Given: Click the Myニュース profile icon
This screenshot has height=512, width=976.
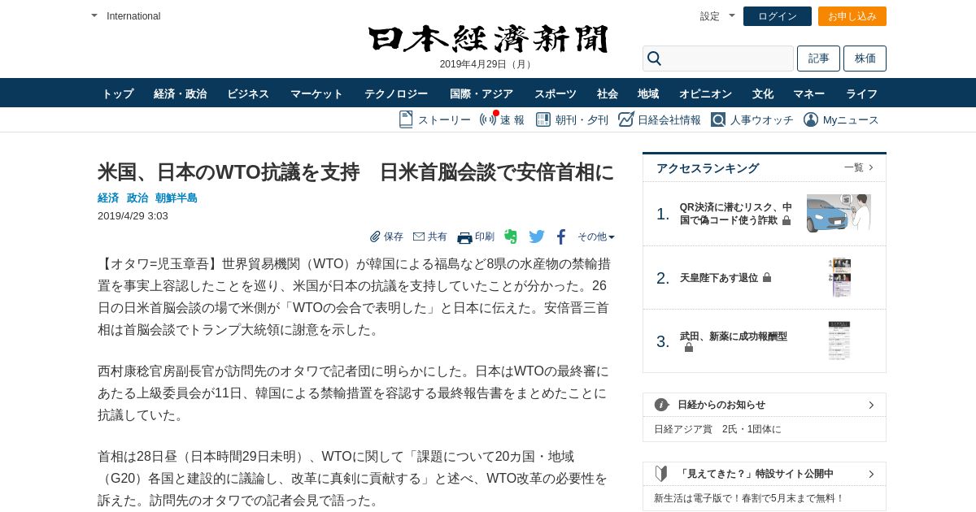Looking at the screenshot, I should coord(811,119).
